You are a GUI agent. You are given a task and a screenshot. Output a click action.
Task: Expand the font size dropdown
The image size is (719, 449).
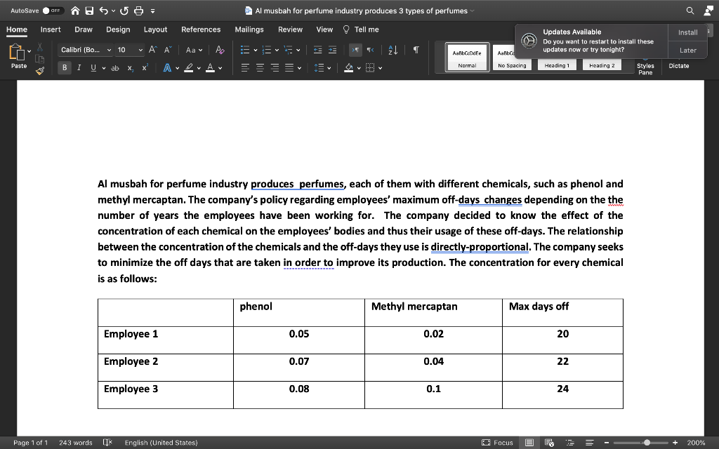pos(139,50)
